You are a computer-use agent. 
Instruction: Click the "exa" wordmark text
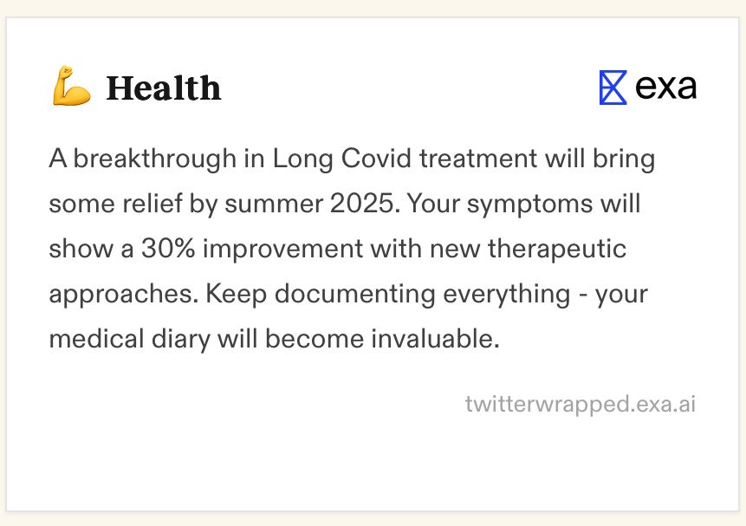tap(666, 88)
